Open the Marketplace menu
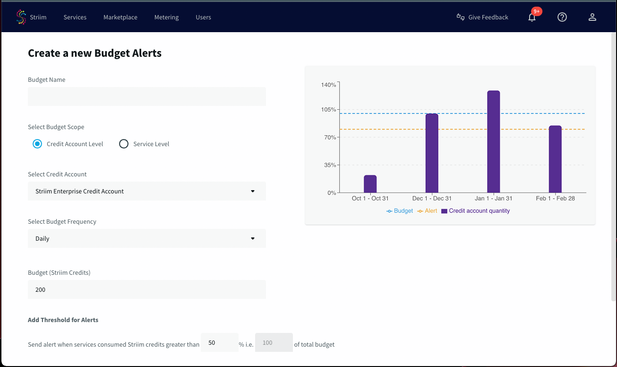Image resolution: width=617 pixels, height=367 pixels. (120, 17)
